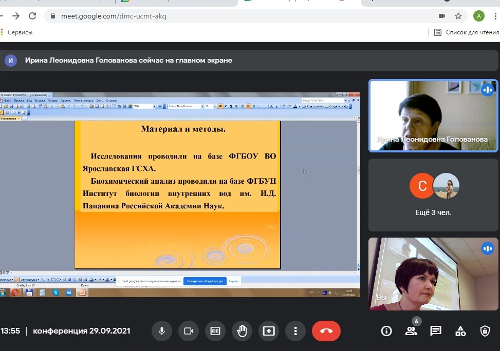Click the Chrome forward arrow
This screenshot has width=500, height=351.
[x=15, y=16]
